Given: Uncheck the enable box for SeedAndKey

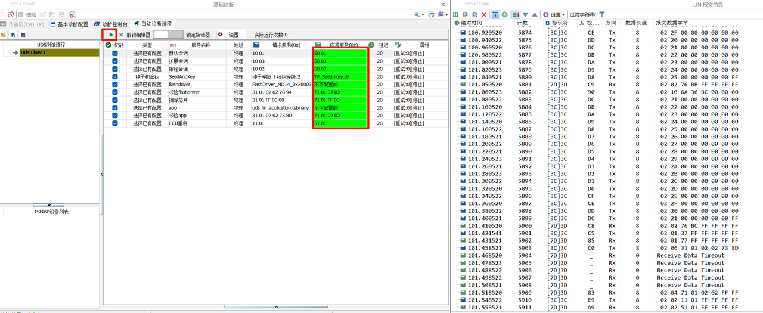Looking at the screenshot, I should coord(115,77).
